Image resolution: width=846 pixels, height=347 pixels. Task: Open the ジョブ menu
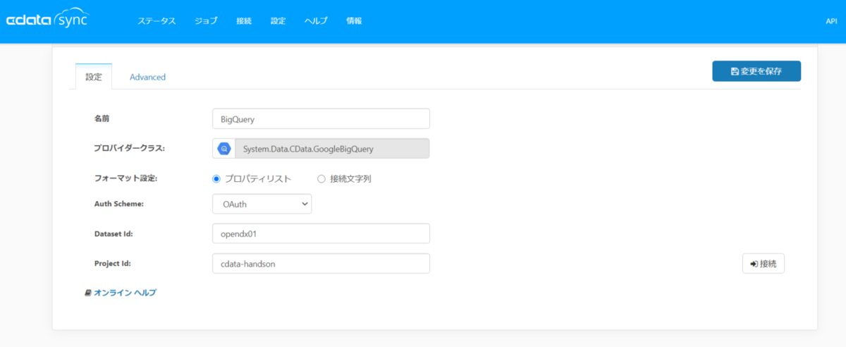tap(206, 21)
